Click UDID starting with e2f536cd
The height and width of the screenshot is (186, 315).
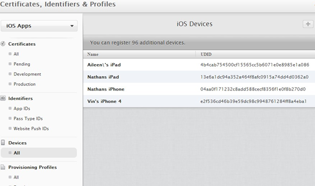coord(253,101)
